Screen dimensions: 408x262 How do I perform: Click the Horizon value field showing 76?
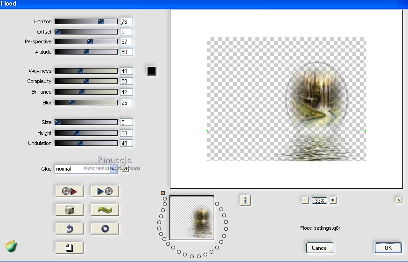pos(127,21)
